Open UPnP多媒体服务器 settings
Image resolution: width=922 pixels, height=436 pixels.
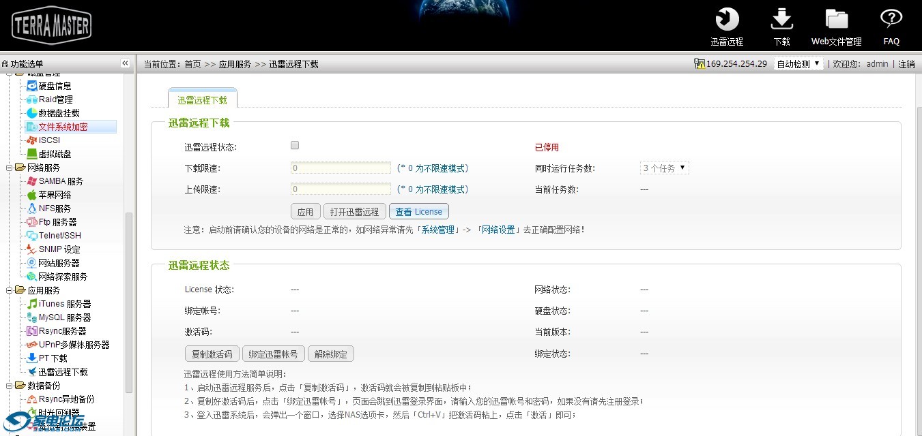74,345
